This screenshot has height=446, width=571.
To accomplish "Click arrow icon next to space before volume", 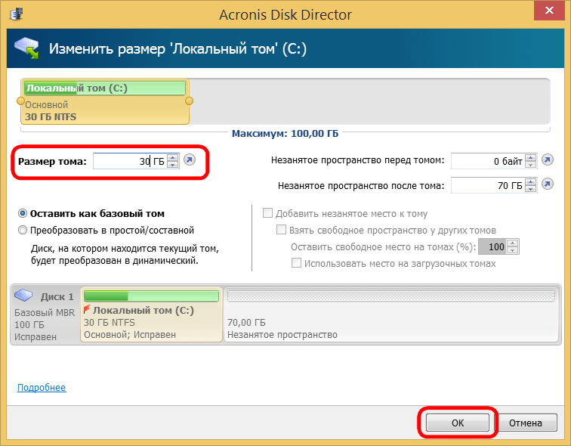I will [548, 160].
